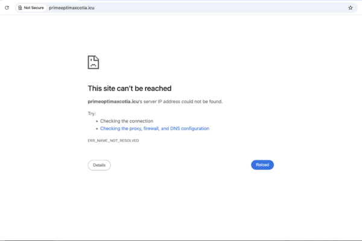Click the bullet beside the proxy configuration link
The width and height of the screenshot is (362, 241).
97,128
